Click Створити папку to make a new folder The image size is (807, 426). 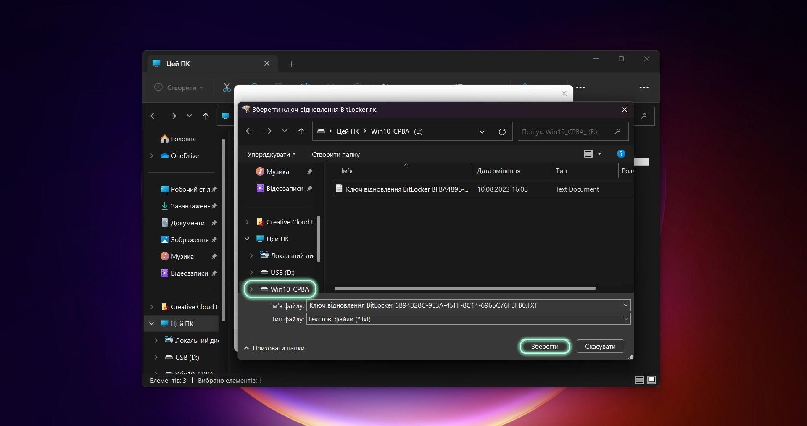point(335,155)
